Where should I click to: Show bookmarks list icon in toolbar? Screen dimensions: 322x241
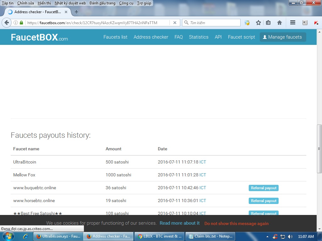pos(268,23)
